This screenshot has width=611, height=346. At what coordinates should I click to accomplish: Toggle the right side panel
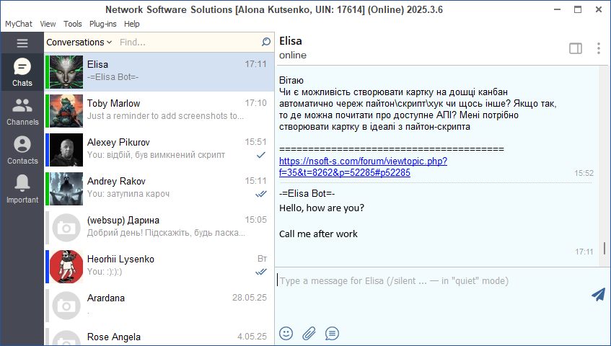[x=575, y=48]
